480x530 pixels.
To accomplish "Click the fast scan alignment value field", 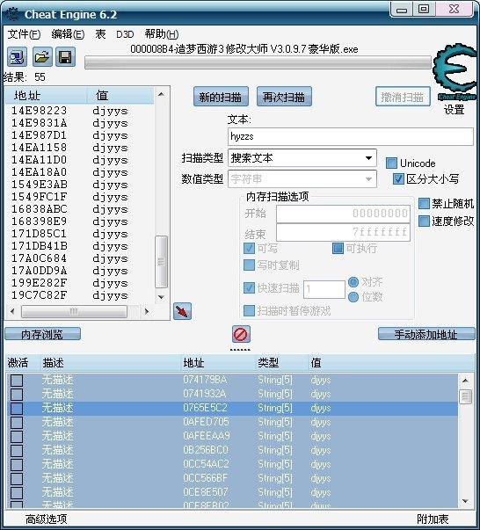I will [324, 289].
